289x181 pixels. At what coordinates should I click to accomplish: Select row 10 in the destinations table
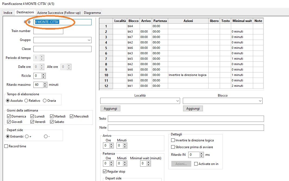106,75
